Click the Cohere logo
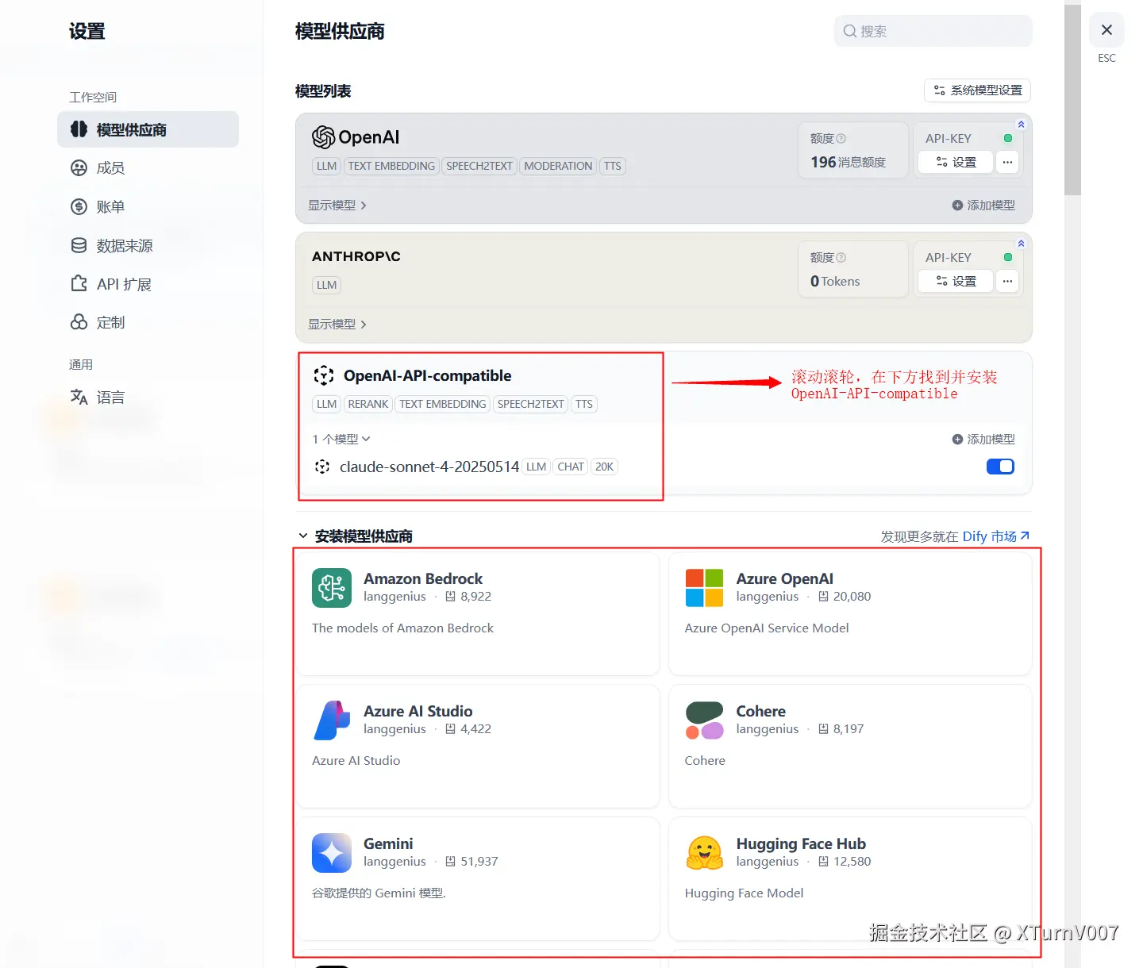1143x968 pixels. [704, 720]
